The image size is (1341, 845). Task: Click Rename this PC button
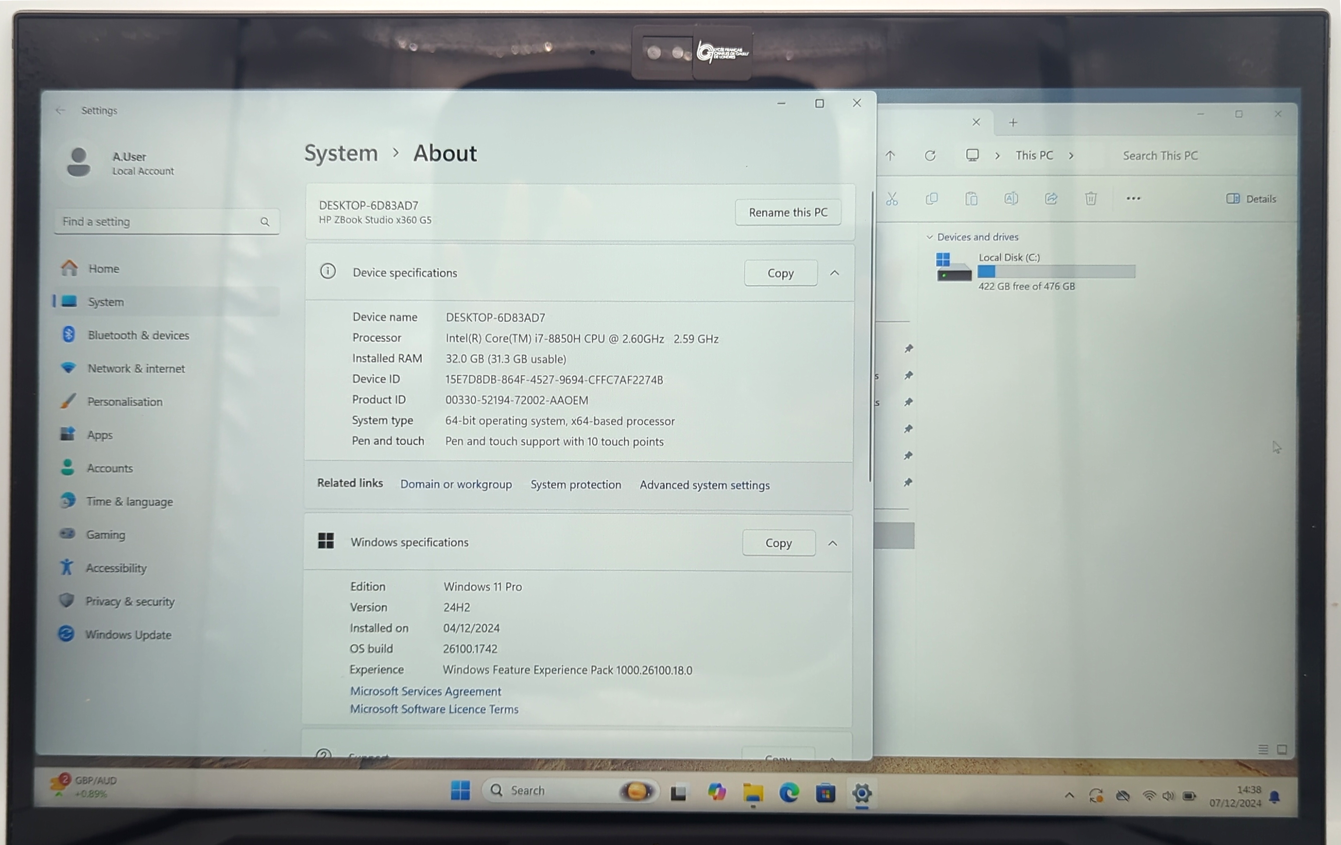[x=788, y=212]
